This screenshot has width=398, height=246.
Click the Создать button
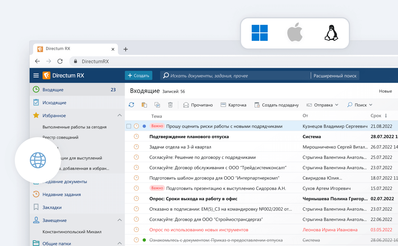coord(138,75)
